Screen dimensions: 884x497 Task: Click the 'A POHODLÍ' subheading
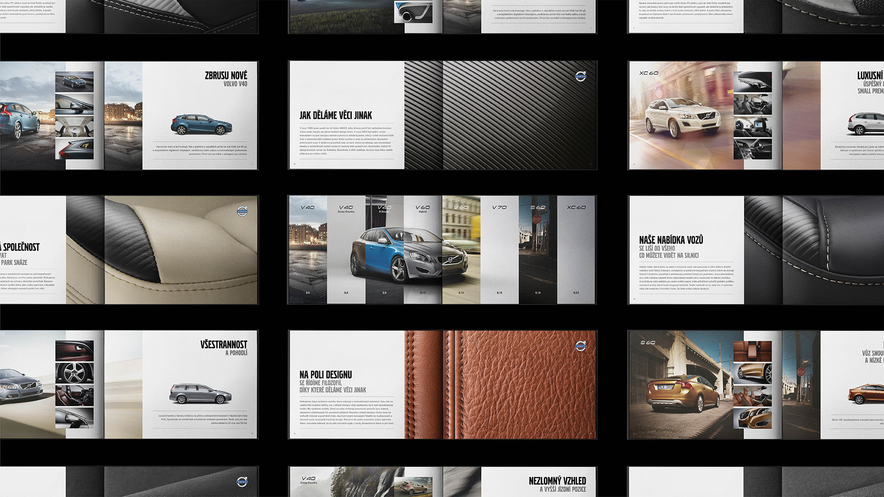point(236,353)
